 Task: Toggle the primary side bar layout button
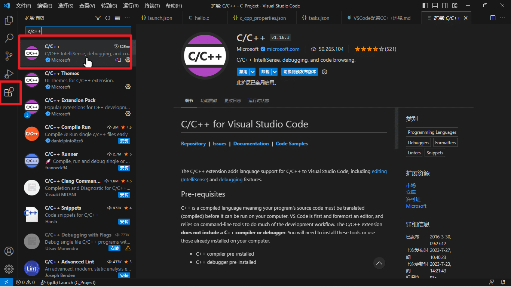[x=425, y=6]
